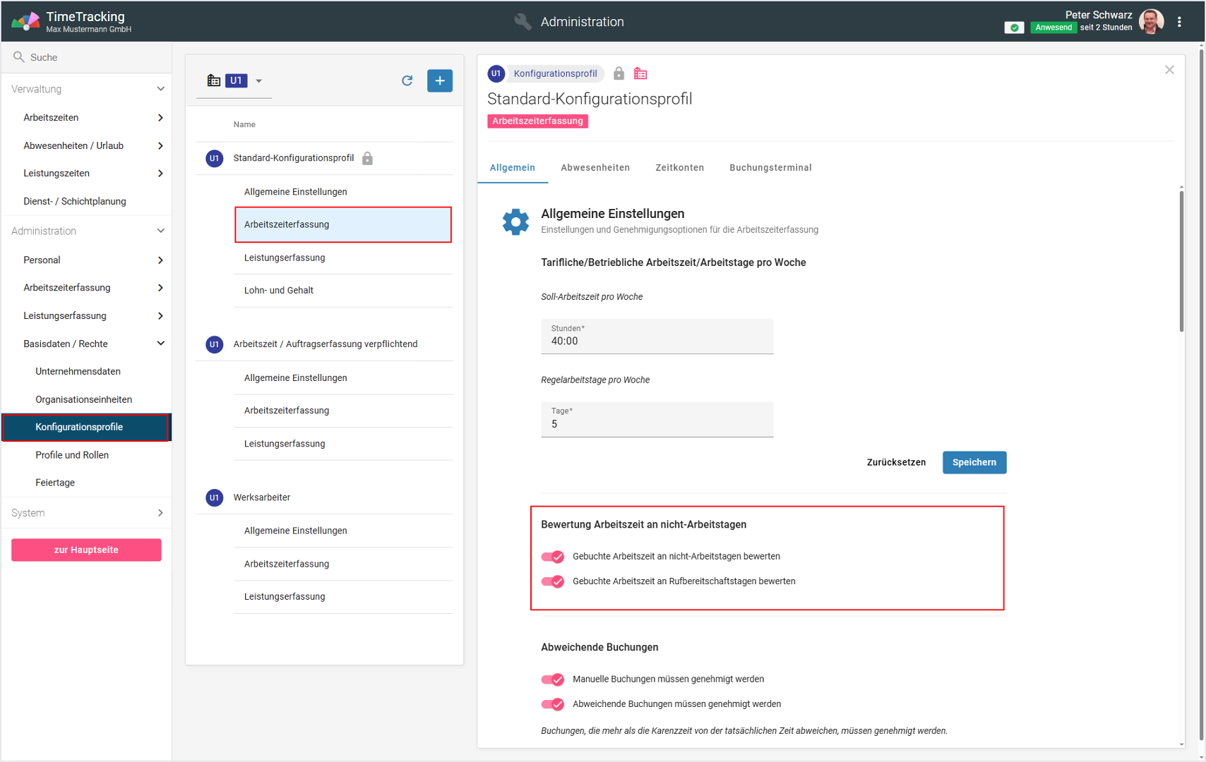This screenshot has width=1206, height=762.
Task: Click the green presence status icon
Action: [1014, 28]
